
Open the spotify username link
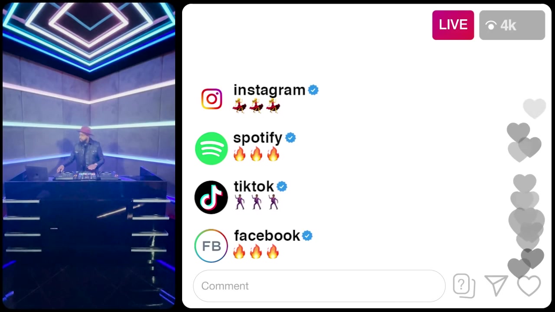point(258,138)
